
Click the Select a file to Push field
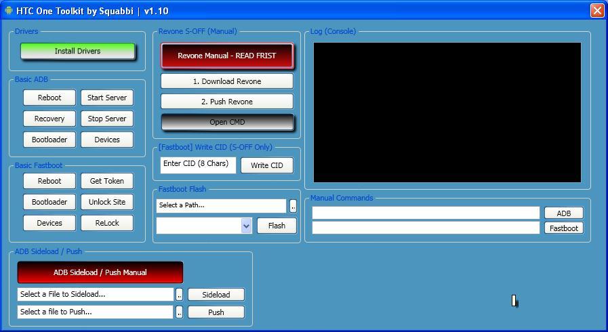(95, 312)
